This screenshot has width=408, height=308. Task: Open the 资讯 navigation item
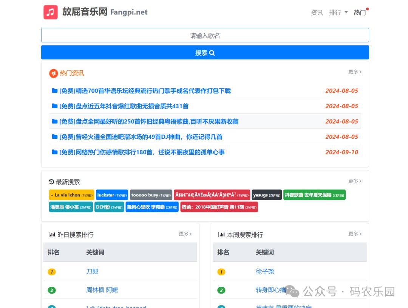pos(317,12)
